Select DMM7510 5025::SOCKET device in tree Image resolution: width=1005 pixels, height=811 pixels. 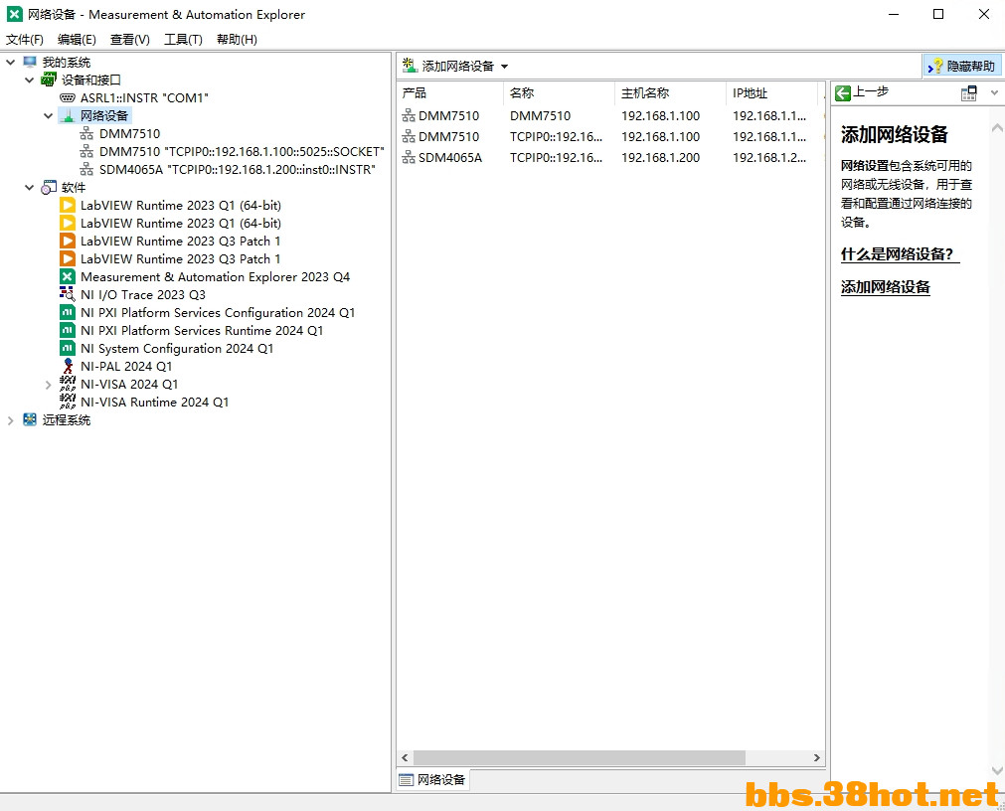coord(242,151)
